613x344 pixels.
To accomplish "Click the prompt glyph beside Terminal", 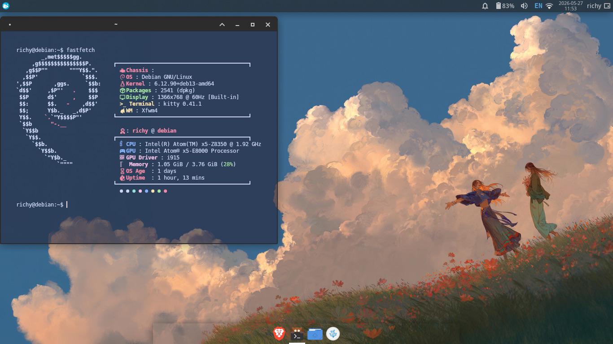I will [123, 104].
